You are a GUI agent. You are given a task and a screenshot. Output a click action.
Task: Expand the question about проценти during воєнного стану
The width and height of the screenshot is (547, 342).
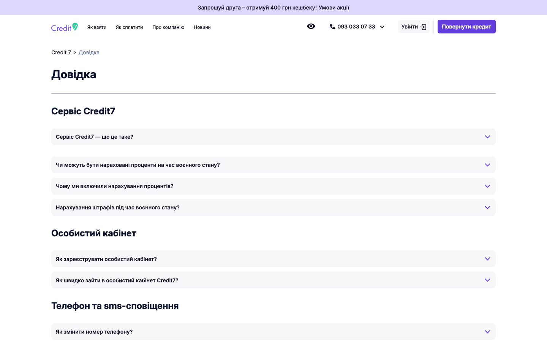click(x=487, y=165)
